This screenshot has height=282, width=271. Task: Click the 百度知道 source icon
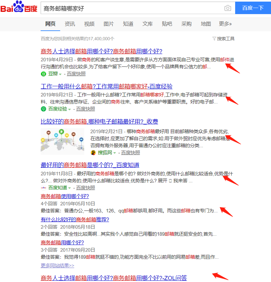click(43, 188)
